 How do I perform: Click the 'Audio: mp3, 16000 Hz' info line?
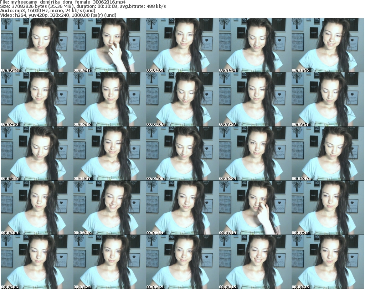(x=48, y=11)
